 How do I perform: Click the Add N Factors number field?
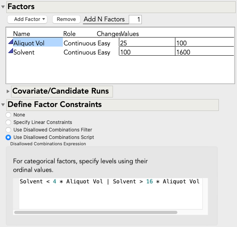(x=135, y=19)
